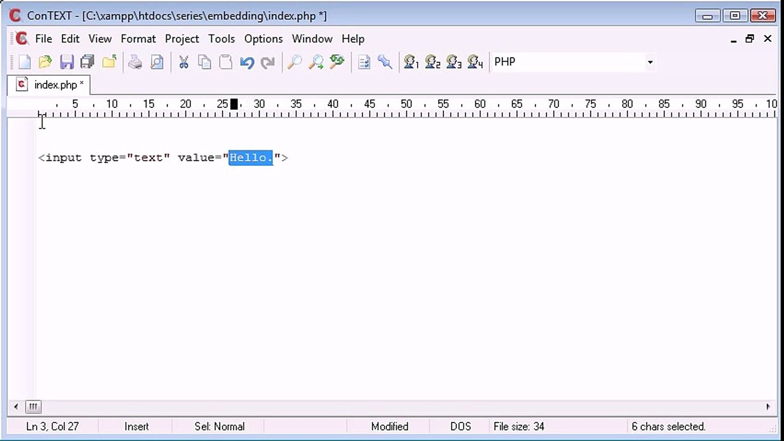Open the Replace tool icon
This screenshot has height=441, width=784.
(x=337, y=62)
